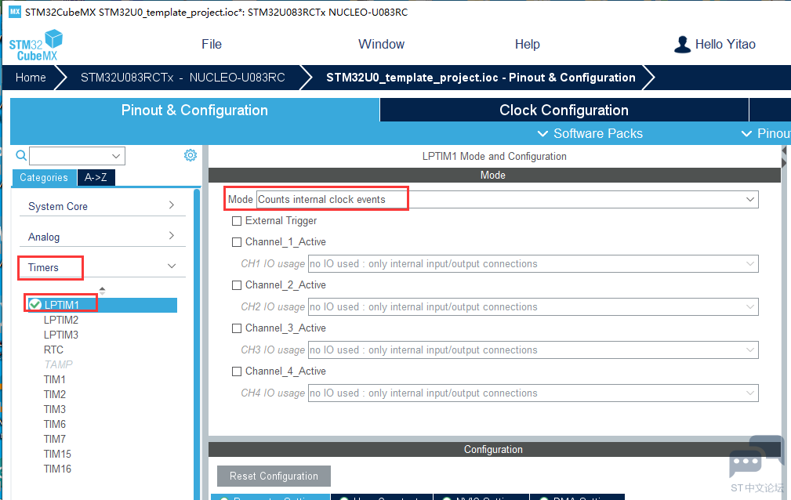This screenshot has width=791, height=500.
Task: Select TIM7 in the timers list
Action: pos(54,439)
